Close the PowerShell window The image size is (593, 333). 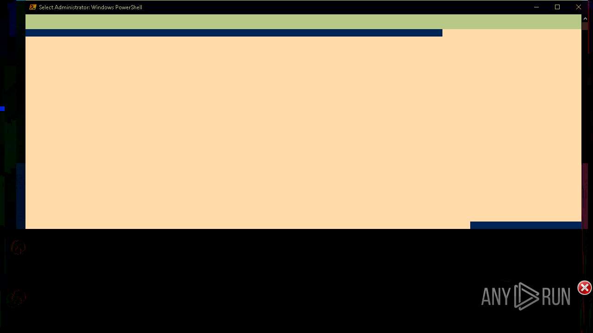[x=579, y=7]
